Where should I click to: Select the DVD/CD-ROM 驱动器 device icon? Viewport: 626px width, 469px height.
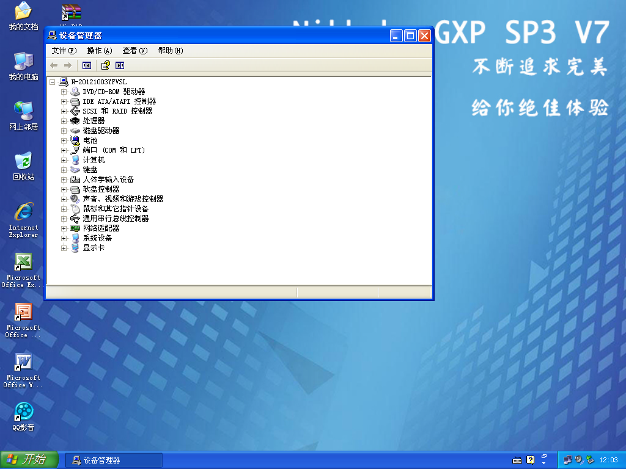click(75, 92)
